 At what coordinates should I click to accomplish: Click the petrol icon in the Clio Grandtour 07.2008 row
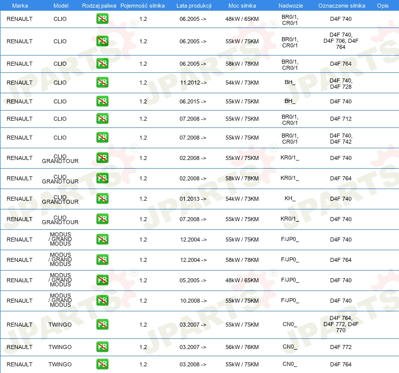tap(102, 219)
